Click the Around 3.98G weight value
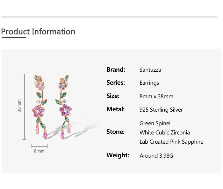Image resolution: width=223 pixels, height=189 pixels. pyautogui.click(x=156, y=156)
